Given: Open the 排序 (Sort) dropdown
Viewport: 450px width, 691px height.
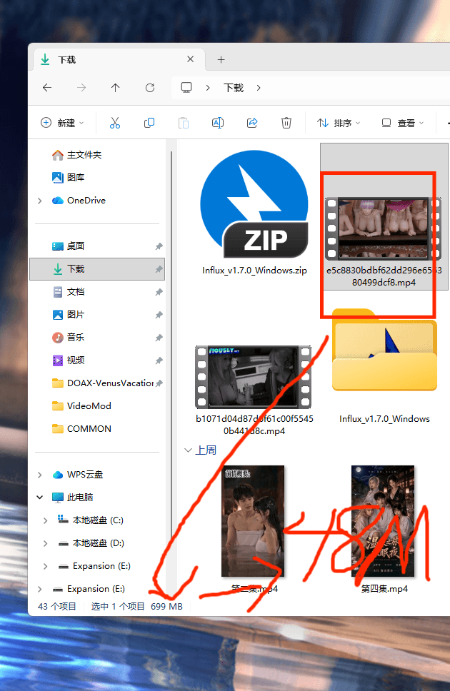Looking at the screenshot, I should (x=339, y=123).
